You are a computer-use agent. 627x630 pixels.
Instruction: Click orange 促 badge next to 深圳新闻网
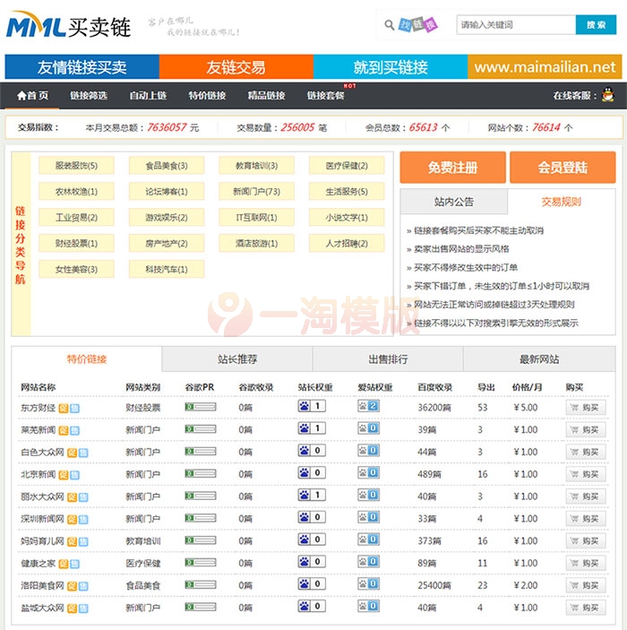(x=72, y=520)
